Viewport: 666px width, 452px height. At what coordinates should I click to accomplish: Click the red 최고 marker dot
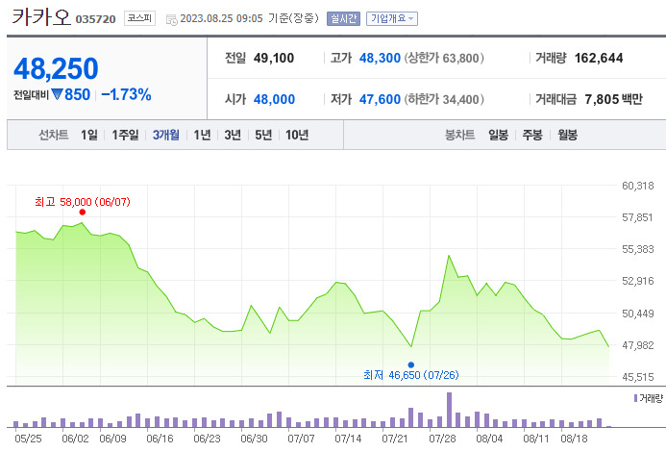tap(83, 213)
